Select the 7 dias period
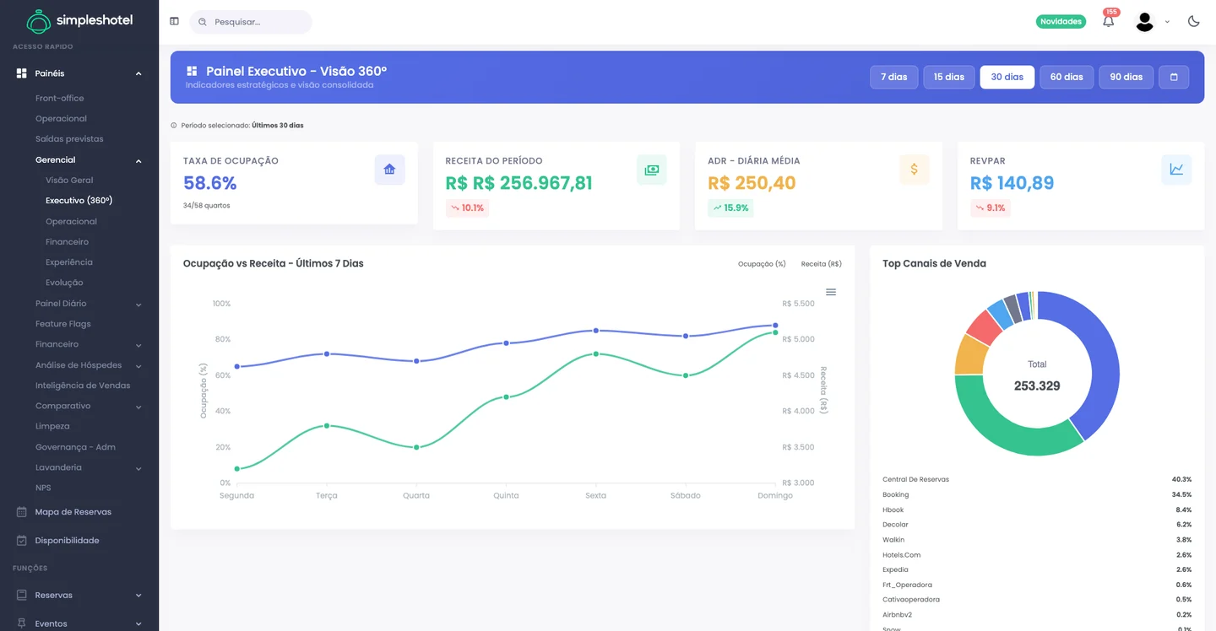The height and width of the screenshot is (631, 1216). point(894,77)
